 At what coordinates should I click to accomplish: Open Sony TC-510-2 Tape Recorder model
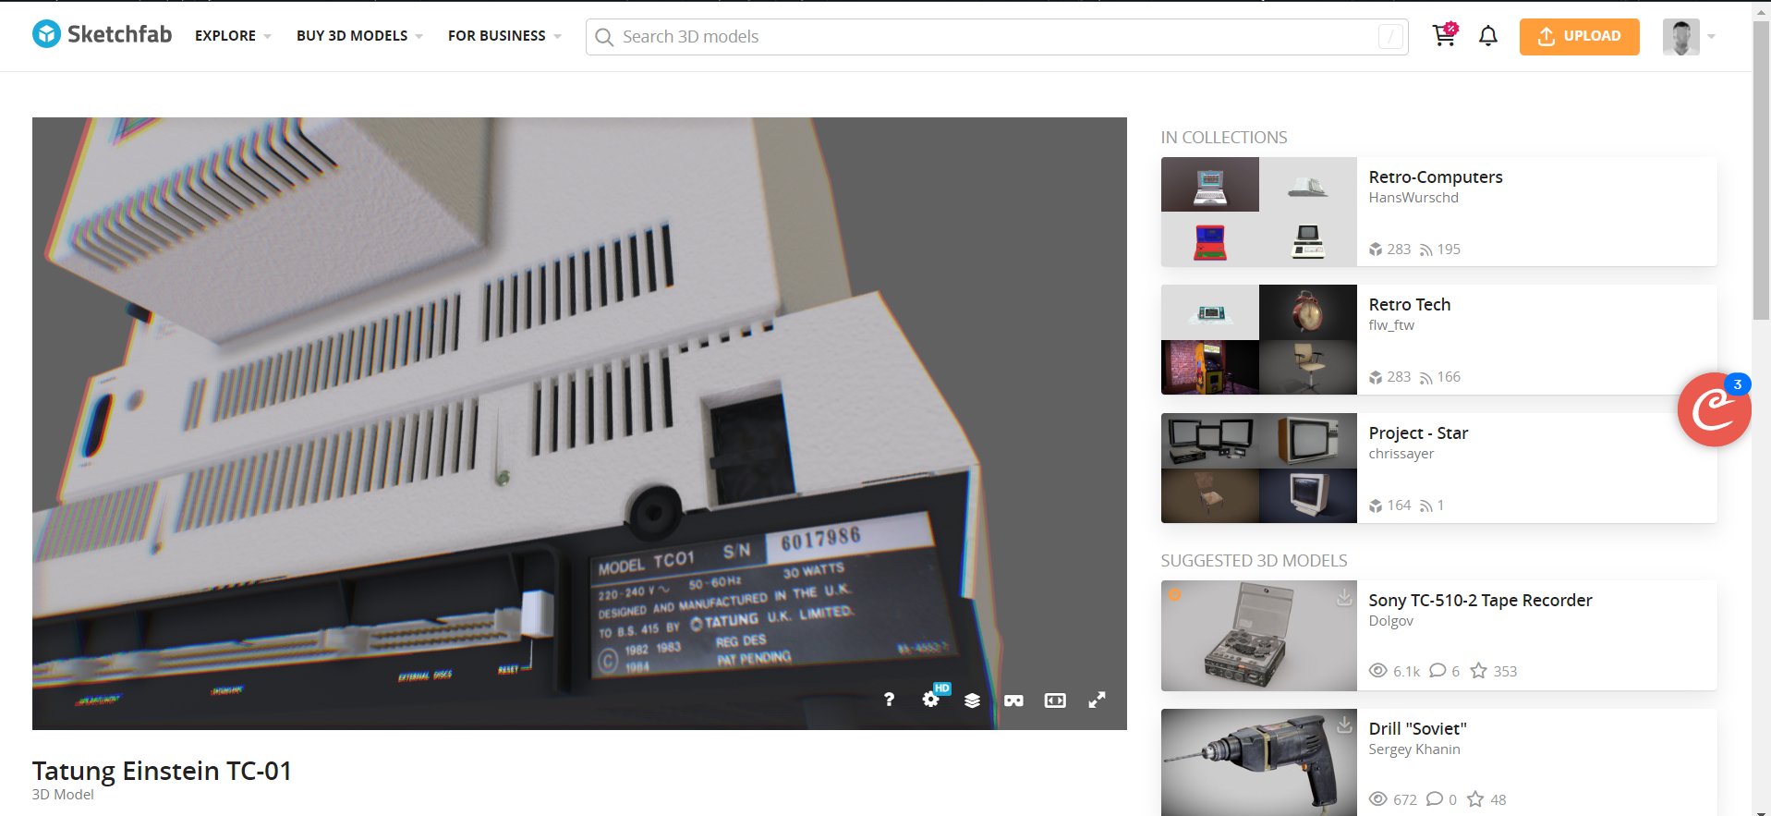click(x=1480, y=600)
